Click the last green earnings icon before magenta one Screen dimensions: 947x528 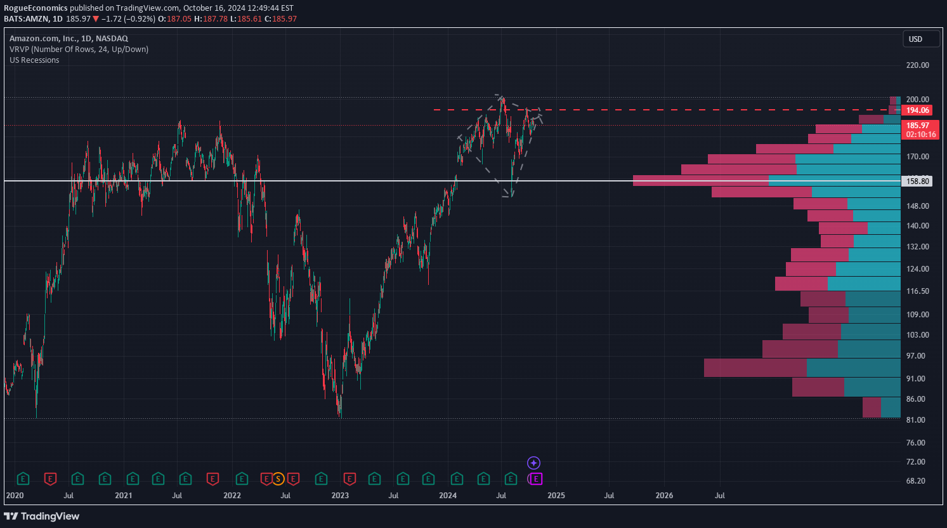(x=511, y=478)
